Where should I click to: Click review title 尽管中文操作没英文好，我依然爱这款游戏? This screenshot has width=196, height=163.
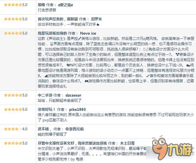click(x=72, y=143)
